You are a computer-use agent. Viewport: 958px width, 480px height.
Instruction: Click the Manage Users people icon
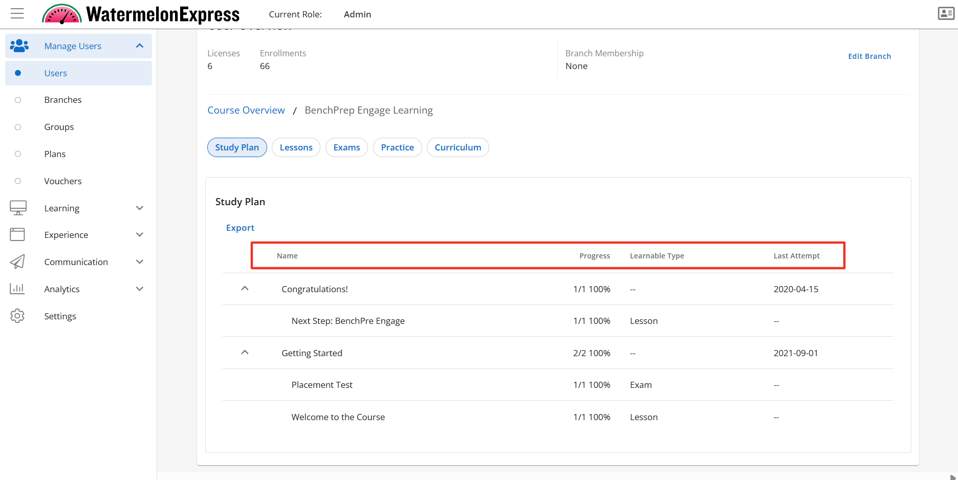(x=19, y=46)
